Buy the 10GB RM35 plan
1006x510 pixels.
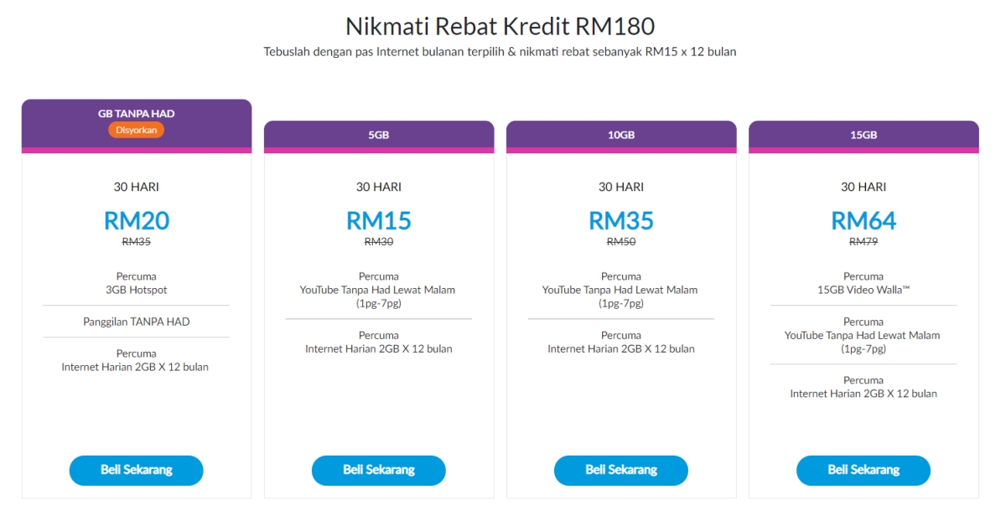point(621,471)
